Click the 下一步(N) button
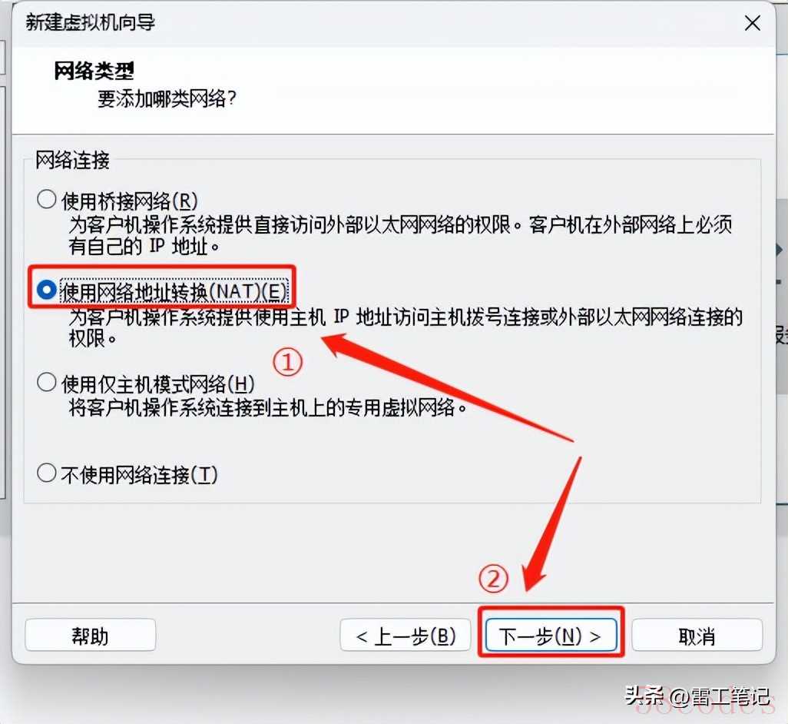This screenshot has height=724, width=788. pos(551,636)
